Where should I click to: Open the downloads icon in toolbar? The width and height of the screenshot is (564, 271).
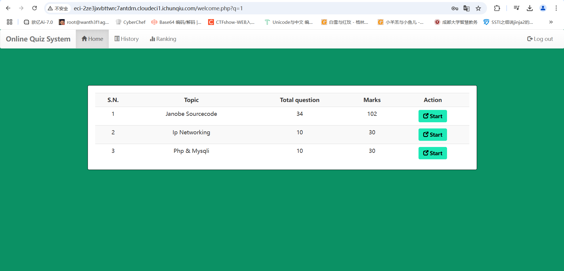[x=530, y=8]
